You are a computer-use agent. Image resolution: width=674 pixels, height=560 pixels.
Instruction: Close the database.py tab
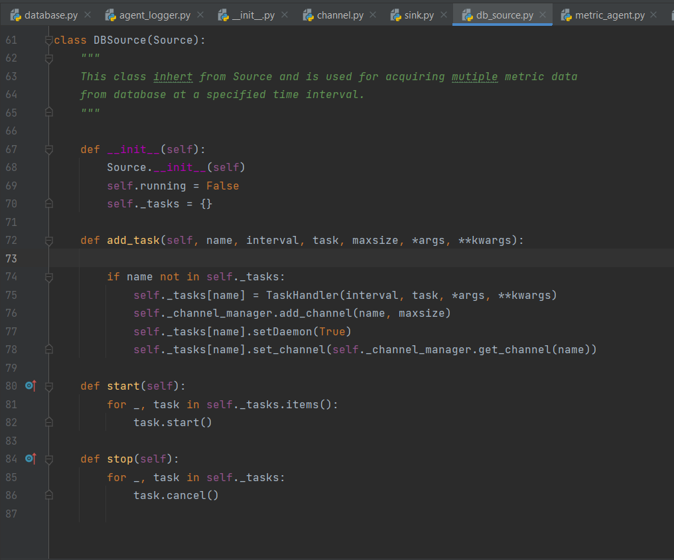88,15
